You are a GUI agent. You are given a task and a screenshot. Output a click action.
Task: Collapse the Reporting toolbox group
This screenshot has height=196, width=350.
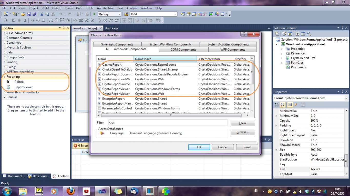[4, 77]
